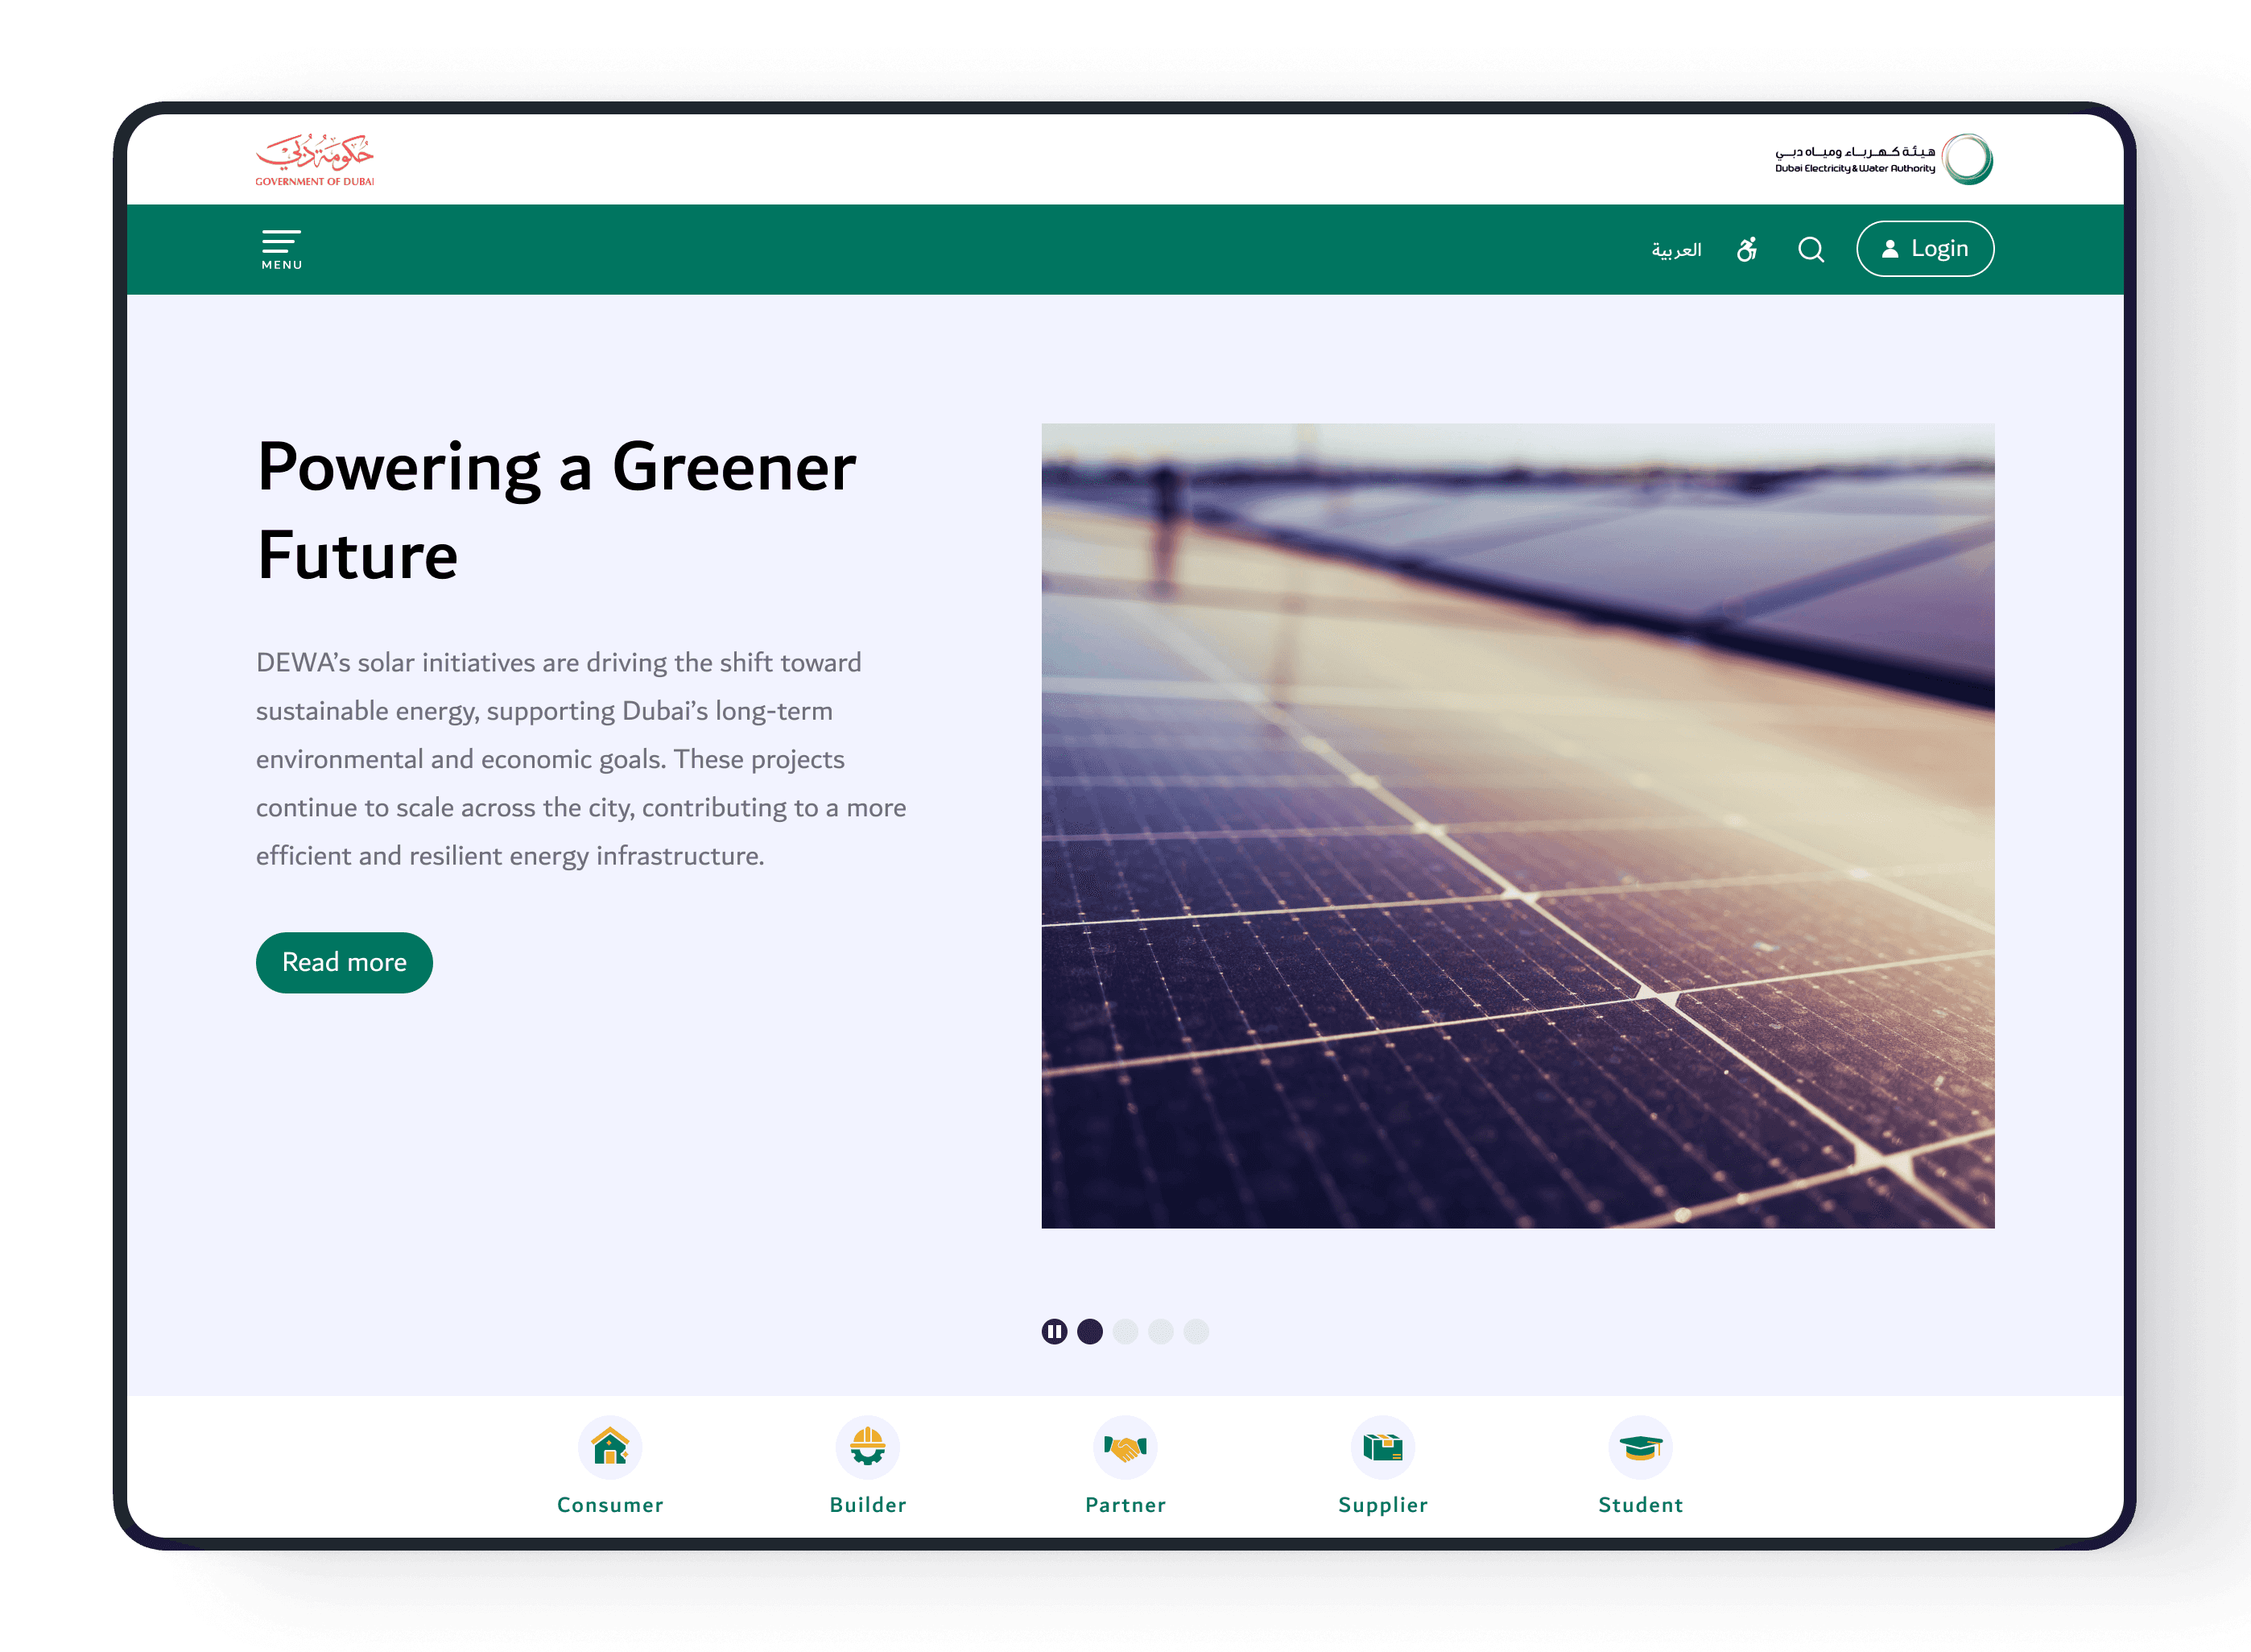The image size is (2251, 1652).
Task: Go to the second light carousel dot
Action: click(x=1161, y=1331)
